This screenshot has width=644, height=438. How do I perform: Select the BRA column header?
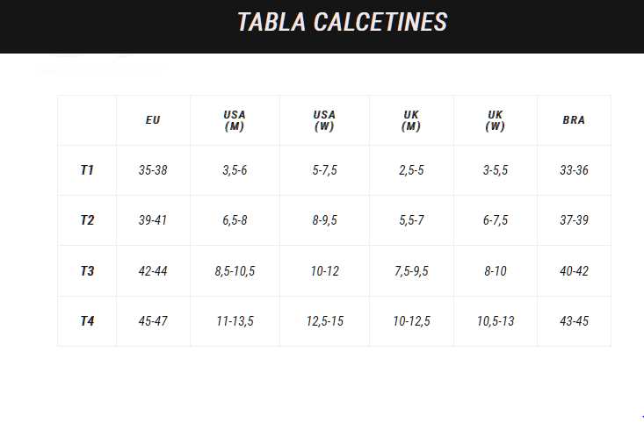[574, 120]
